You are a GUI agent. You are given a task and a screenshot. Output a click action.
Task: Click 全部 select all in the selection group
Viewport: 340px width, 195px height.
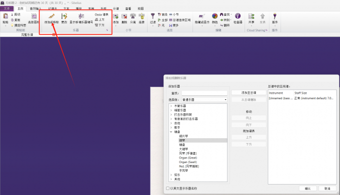pos(162,20)
